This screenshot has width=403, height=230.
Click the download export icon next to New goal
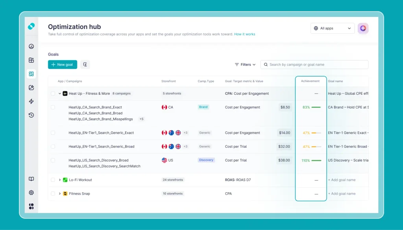coord(85,64)
